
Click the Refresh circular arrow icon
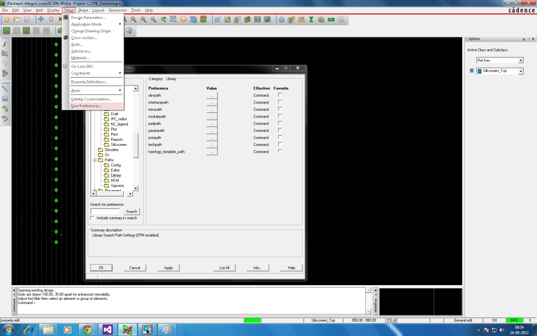[183, 19]
